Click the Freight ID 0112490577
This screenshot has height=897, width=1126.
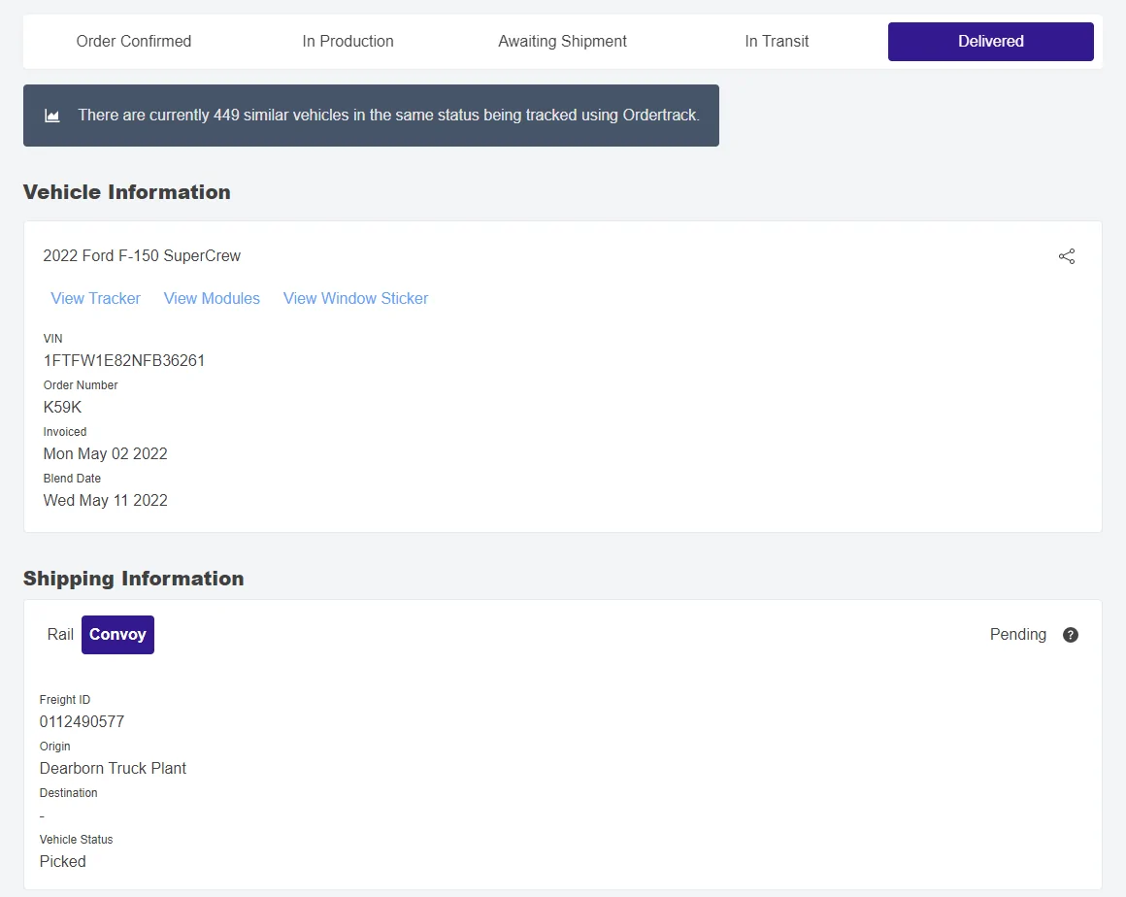pyautogui.click(x=82, y=722)
